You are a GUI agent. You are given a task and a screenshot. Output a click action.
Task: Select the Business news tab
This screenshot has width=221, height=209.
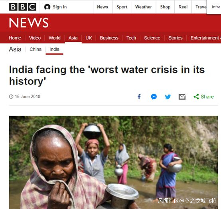pos(109,38)
